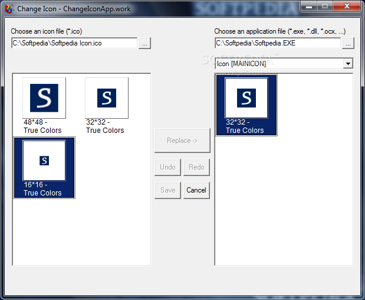Browse for an application file with the ellipsis button
Image resolution: width=365 pixels, height=300 pixels.
348,43
